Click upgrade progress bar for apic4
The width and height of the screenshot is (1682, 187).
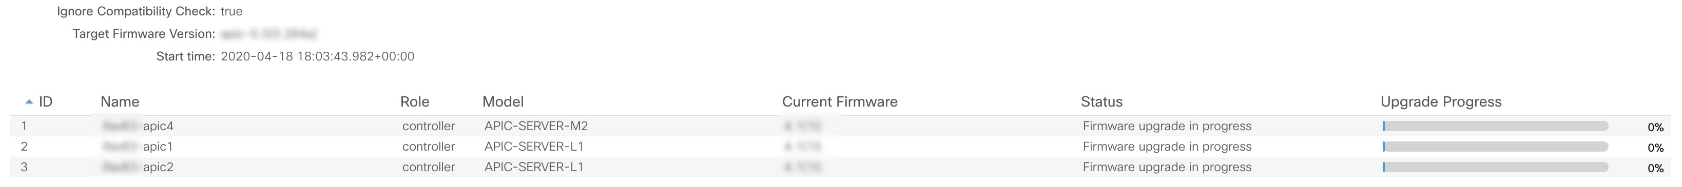click(1495, 127)
